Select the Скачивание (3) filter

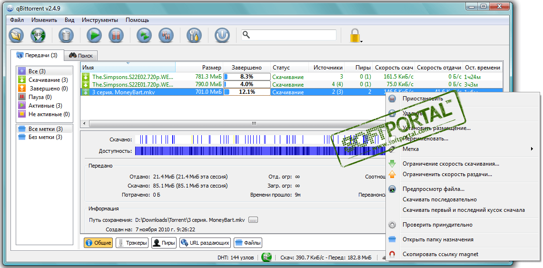[45, 80]
